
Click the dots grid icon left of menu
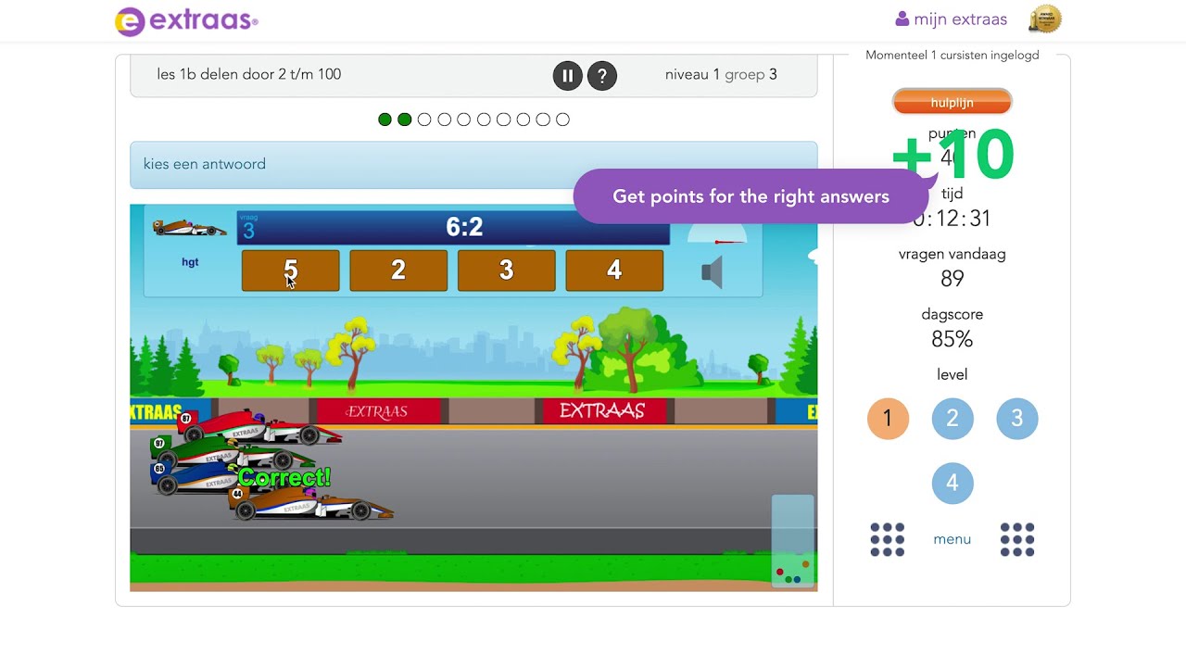(x=888, y=539)
